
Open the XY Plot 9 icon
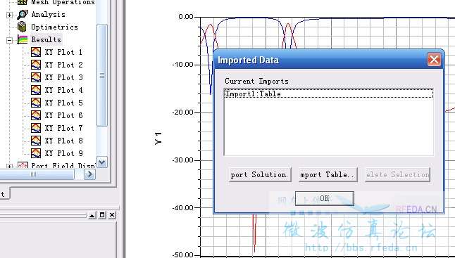[x=36, y=153]
